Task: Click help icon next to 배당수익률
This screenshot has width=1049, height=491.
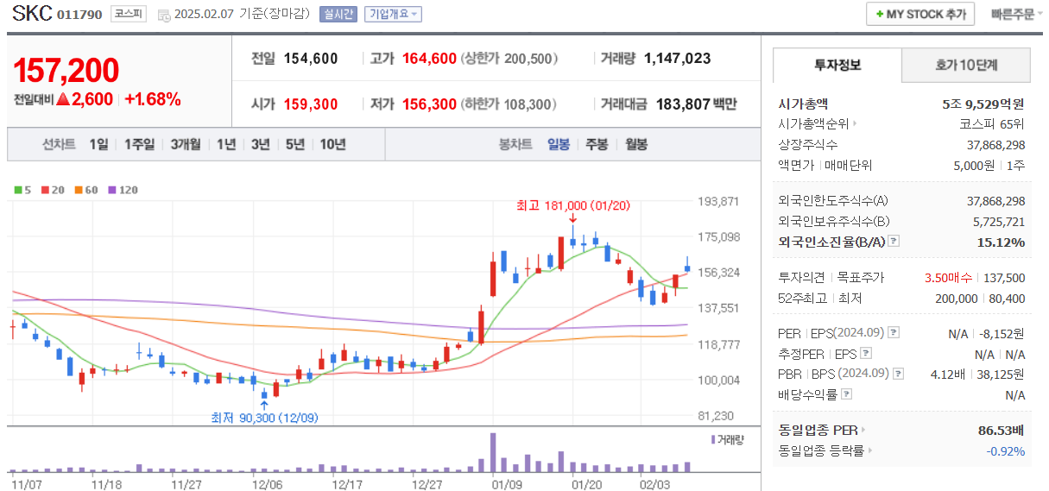Action: point(847,394)
